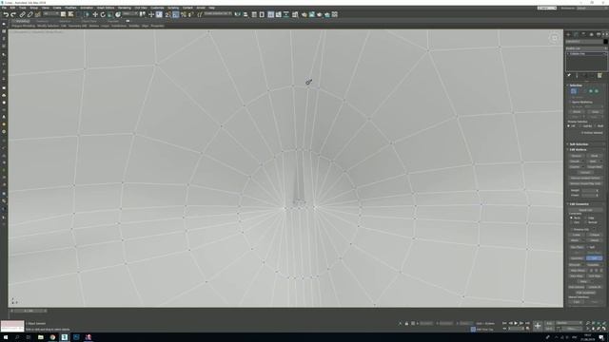Select Constraints None radio button
609x342 pixels.
click(571, 218)
